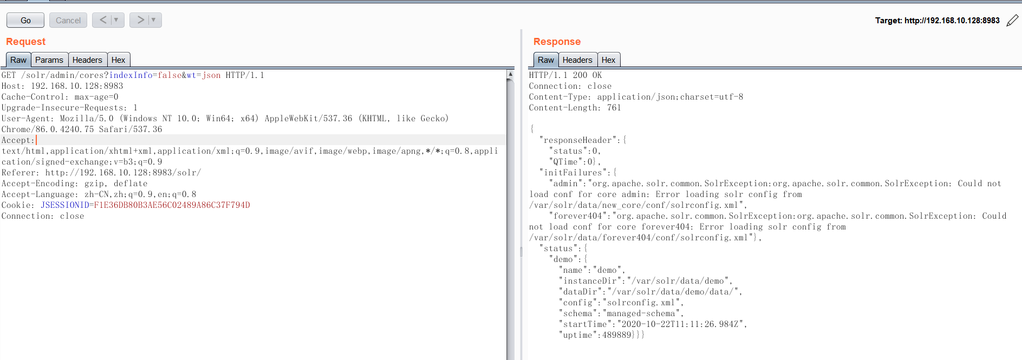
Task: Show the Request Hex tab
Action: (x=118, y=60)
